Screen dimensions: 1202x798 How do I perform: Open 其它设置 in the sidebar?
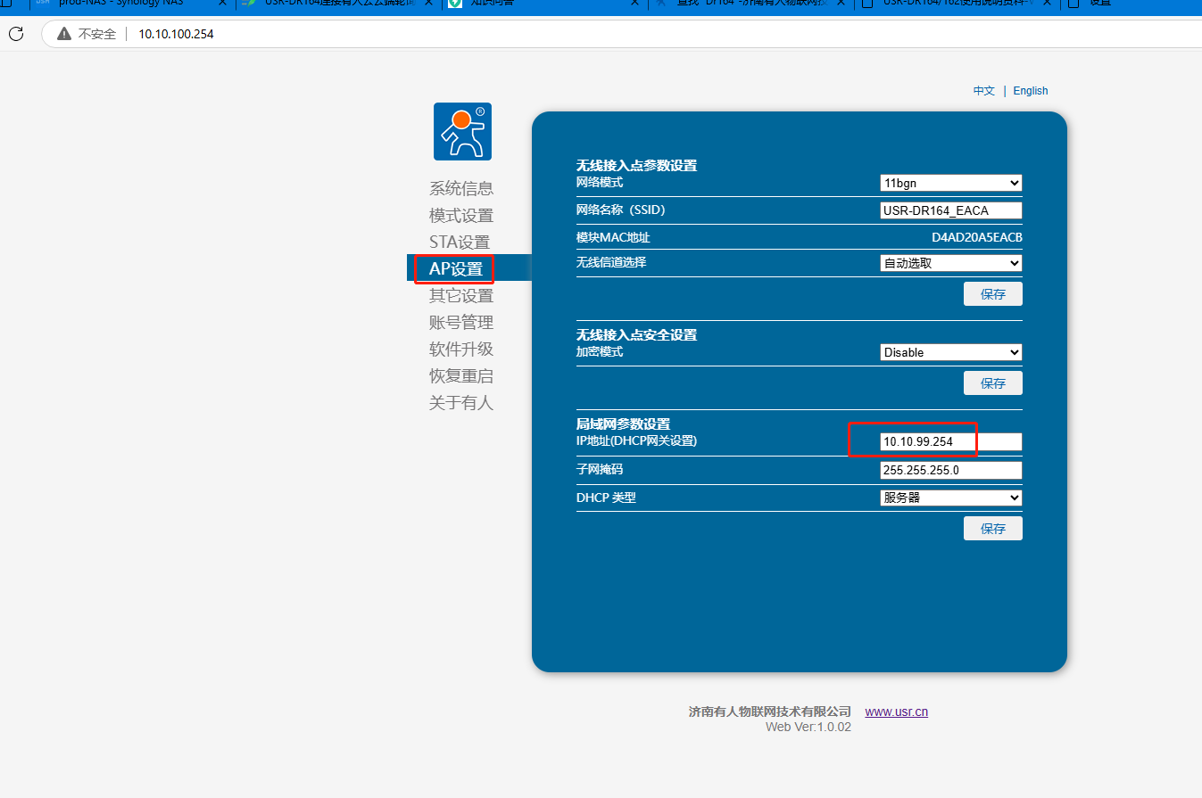coord(461,295)
